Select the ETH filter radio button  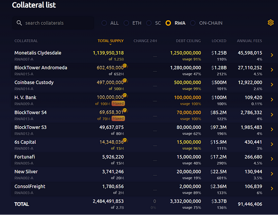tap(126, 23)
